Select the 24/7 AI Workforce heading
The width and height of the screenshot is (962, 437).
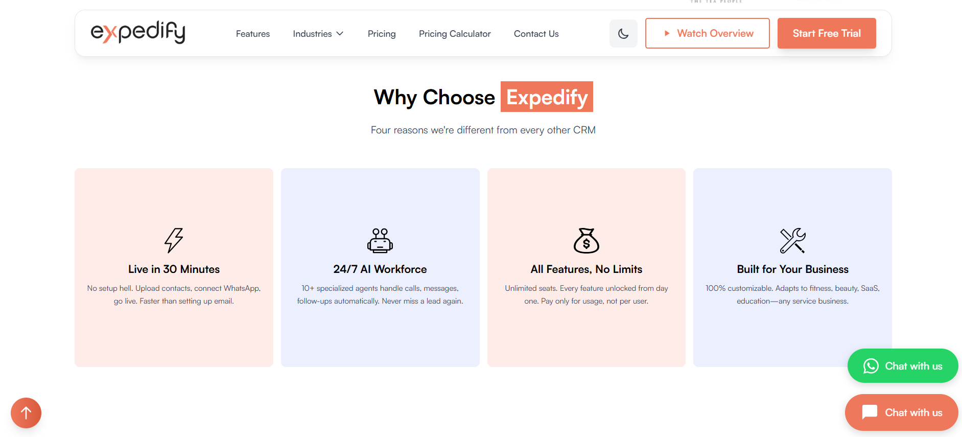click(x=380, y=269)
